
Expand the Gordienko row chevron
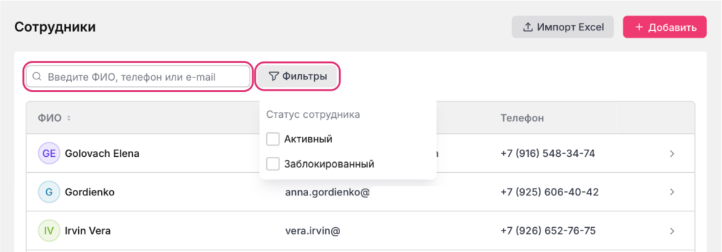pos(672,192)
